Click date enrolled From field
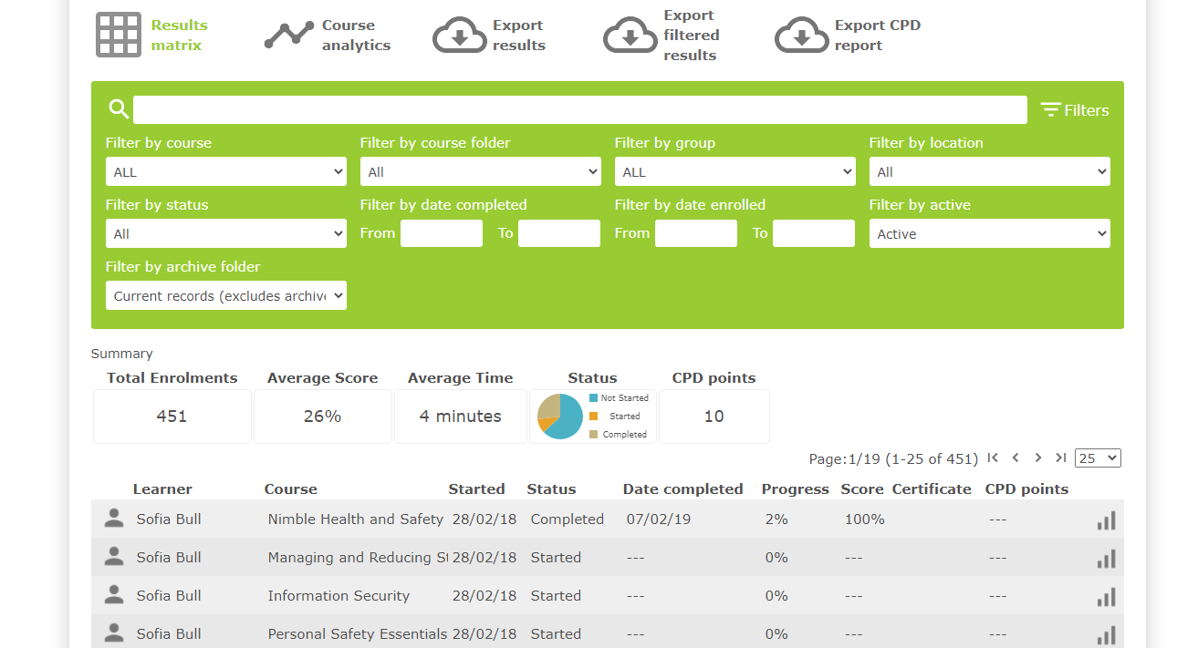 pyautogui.click(x=696, y=233)
